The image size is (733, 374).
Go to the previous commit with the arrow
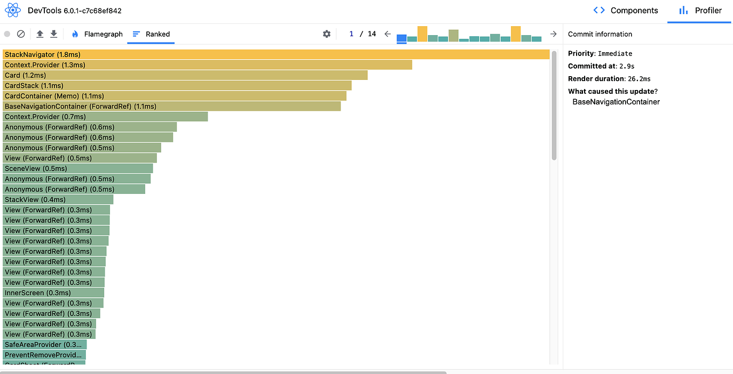(x=388, y=34)
